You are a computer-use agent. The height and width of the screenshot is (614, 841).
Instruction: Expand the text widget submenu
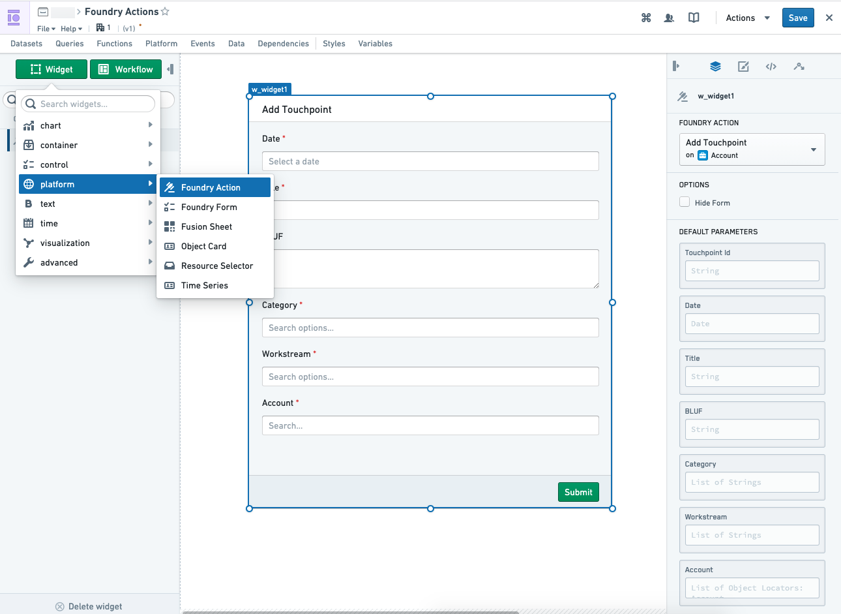(150, 204)
